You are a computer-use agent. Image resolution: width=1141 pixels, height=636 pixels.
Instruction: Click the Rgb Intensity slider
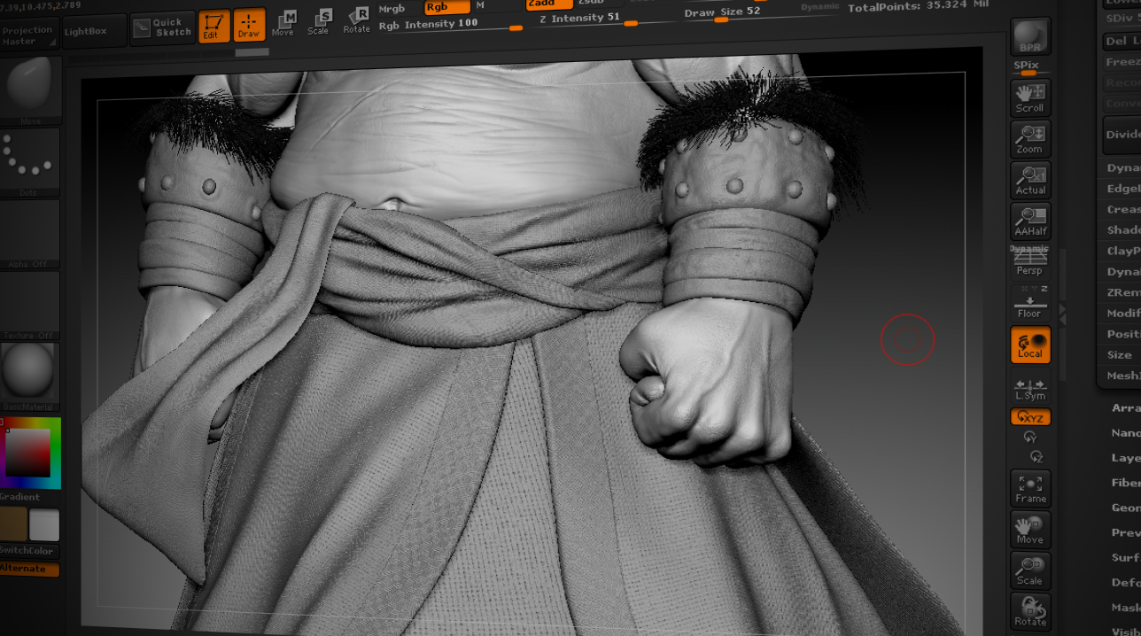[450, 25]
